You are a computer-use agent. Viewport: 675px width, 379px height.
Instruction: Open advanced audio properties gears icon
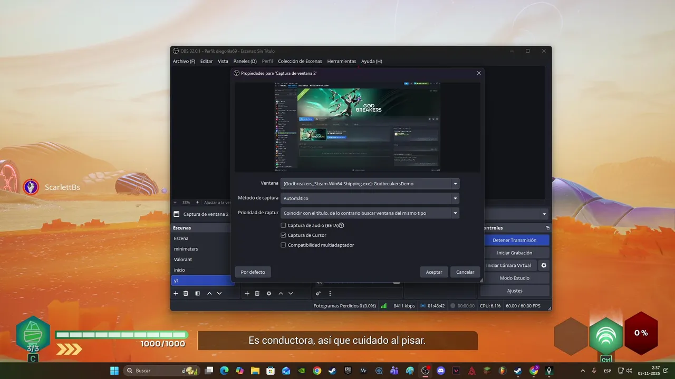coord(318,293)
